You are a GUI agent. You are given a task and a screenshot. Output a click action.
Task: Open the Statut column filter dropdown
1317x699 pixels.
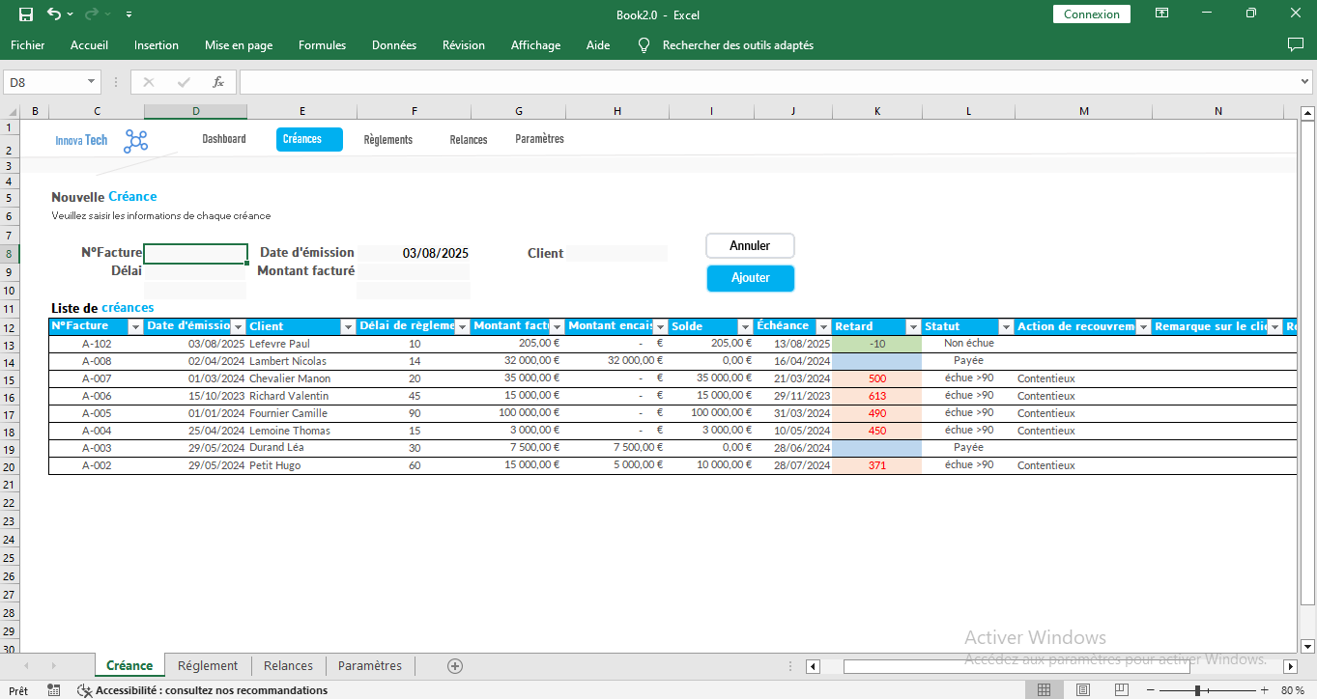[x=1005, y=327]
